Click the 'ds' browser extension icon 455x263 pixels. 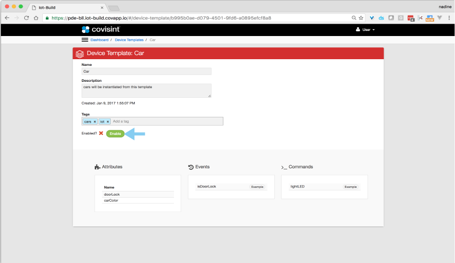381,17
